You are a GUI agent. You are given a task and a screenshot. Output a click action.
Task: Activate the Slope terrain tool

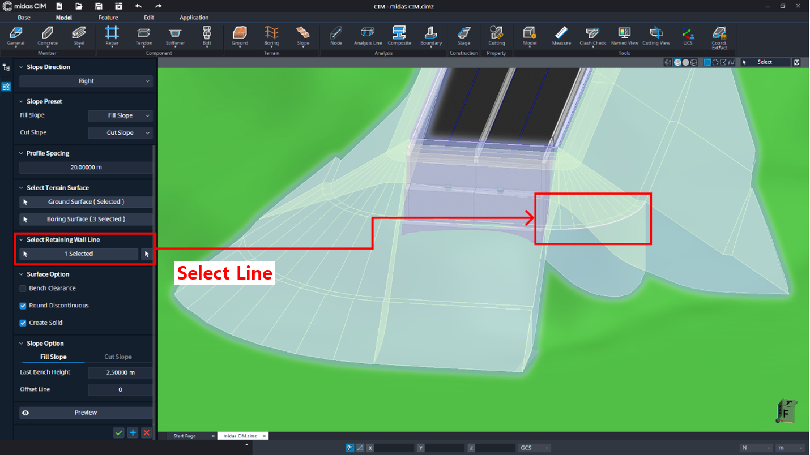pyautogui.click(x=303, y=35)
